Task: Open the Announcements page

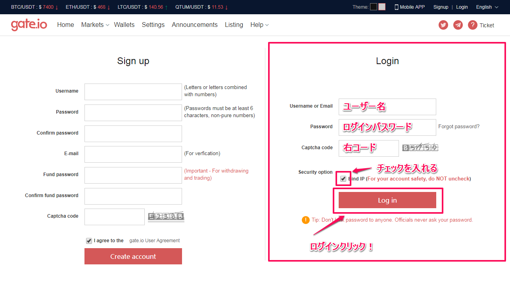Action: 195,25
